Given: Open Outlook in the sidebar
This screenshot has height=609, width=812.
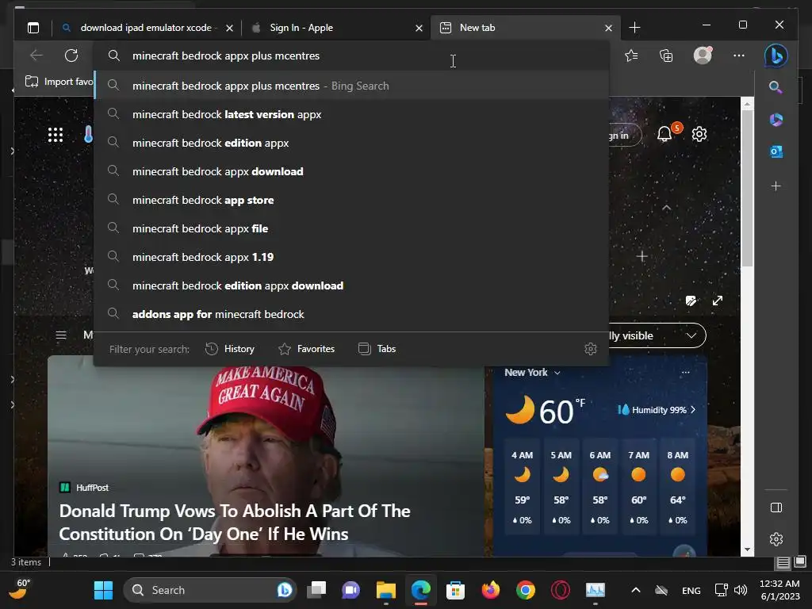Looking at the screenshot, I should click(776, 151).
